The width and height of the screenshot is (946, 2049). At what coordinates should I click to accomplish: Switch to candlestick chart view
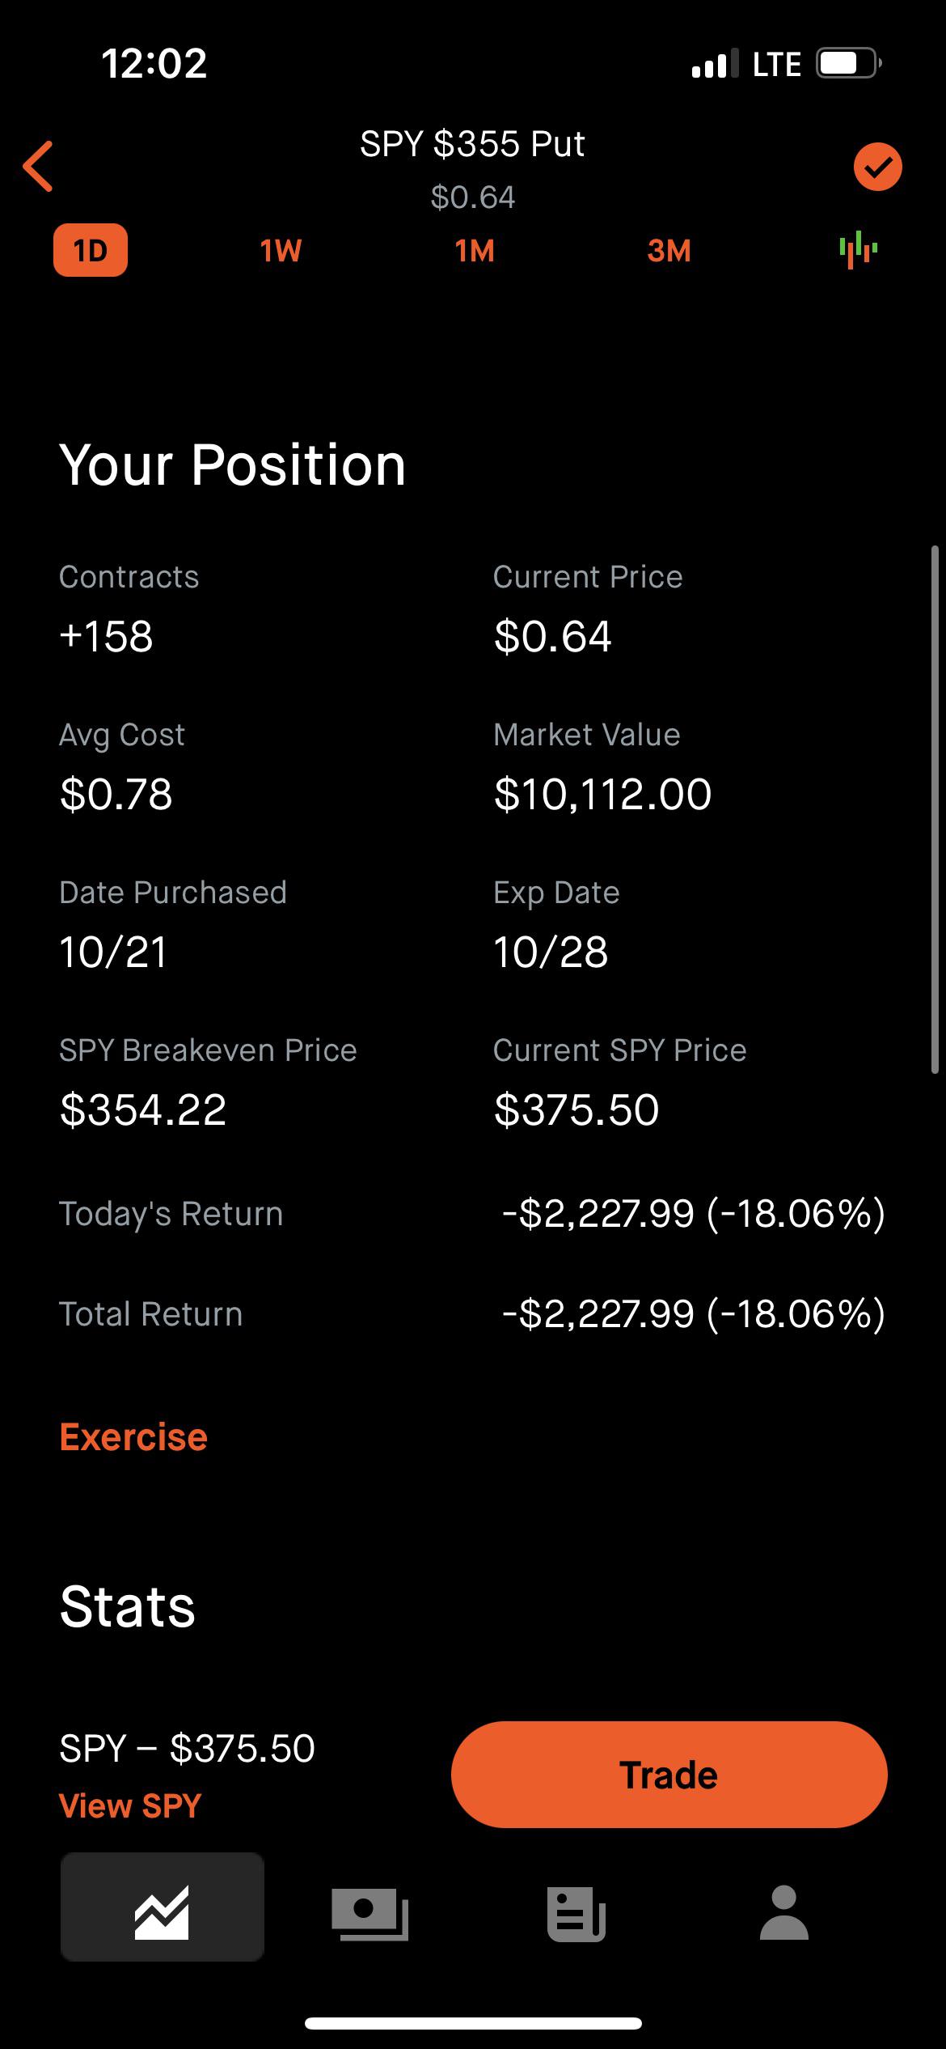[858, 250]
